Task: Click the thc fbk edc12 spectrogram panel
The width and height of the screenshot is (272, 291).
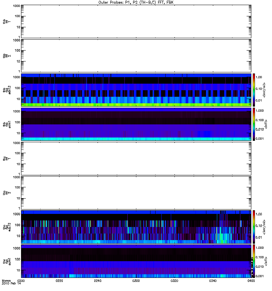Action: pyautogui.click(x=136, y=227)
